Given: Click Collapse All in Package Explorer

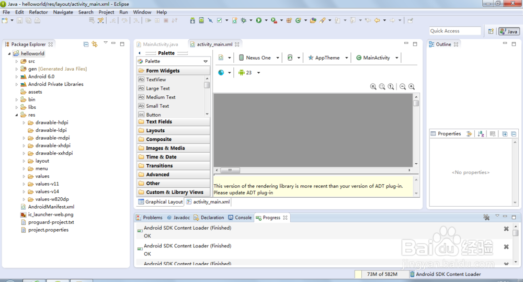Looking at the screenshot, I should pos(86,44).
